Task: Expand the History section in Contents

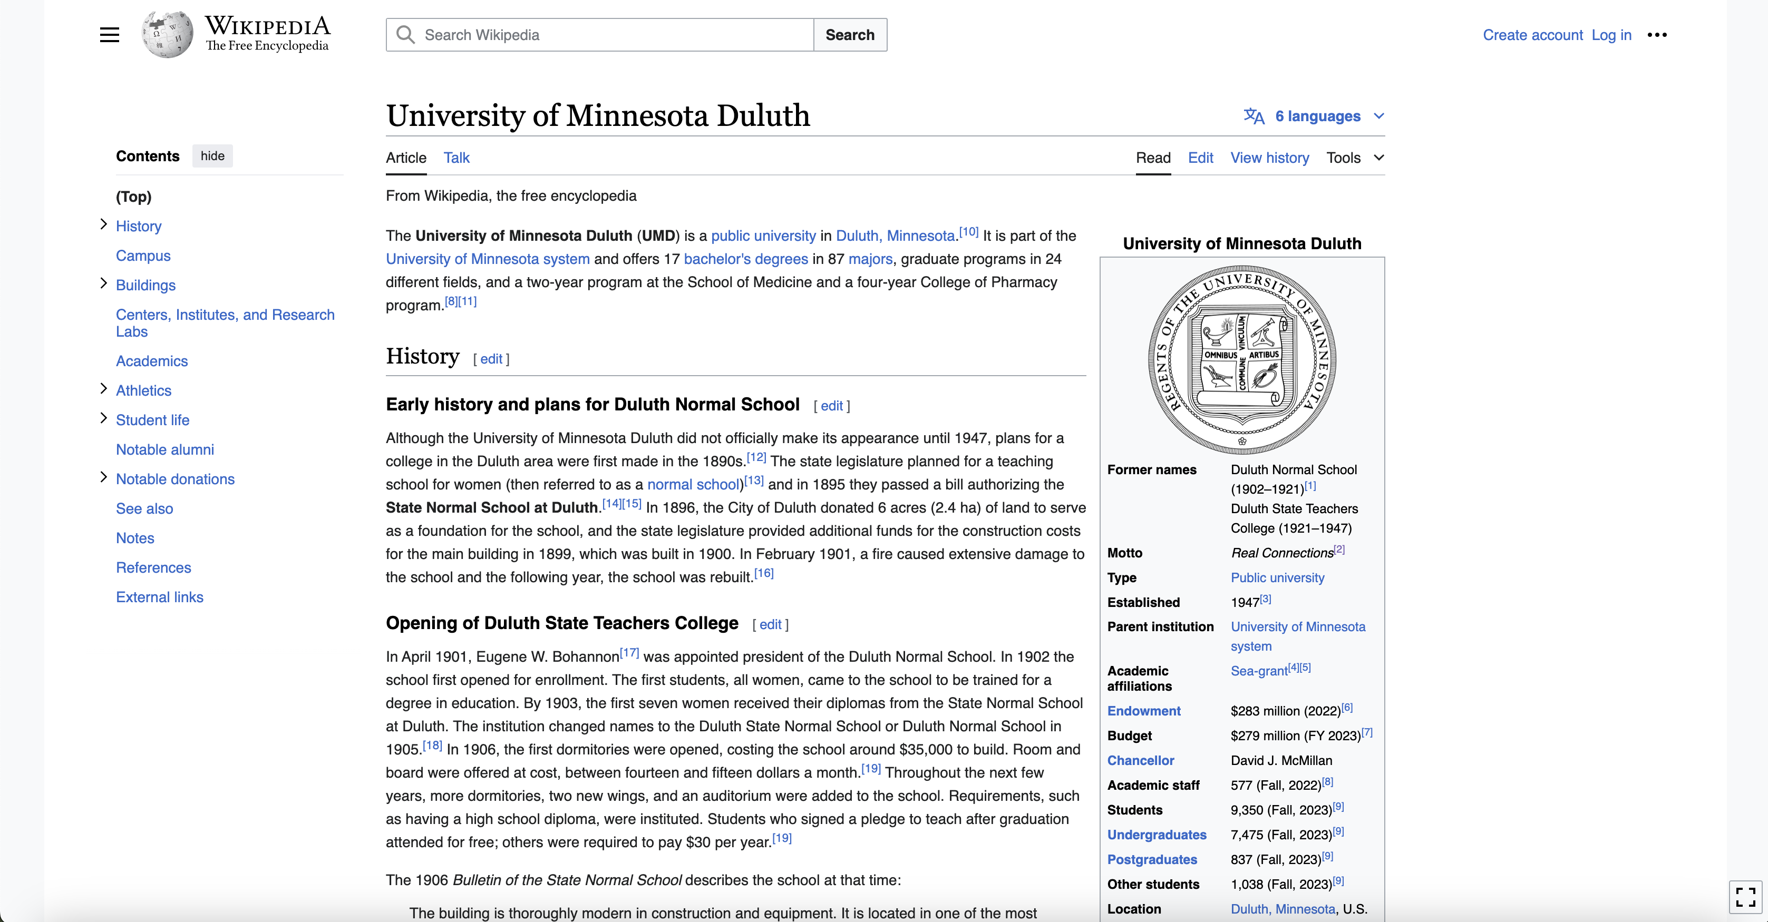Action: (x=104, y=224)
